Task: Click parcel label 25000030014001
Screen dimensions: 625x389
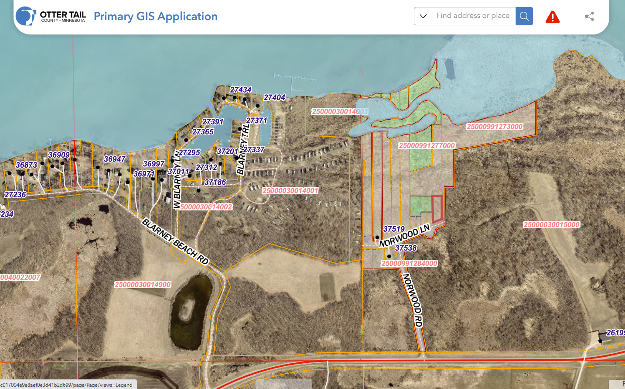Action: [x=290, y=191]
